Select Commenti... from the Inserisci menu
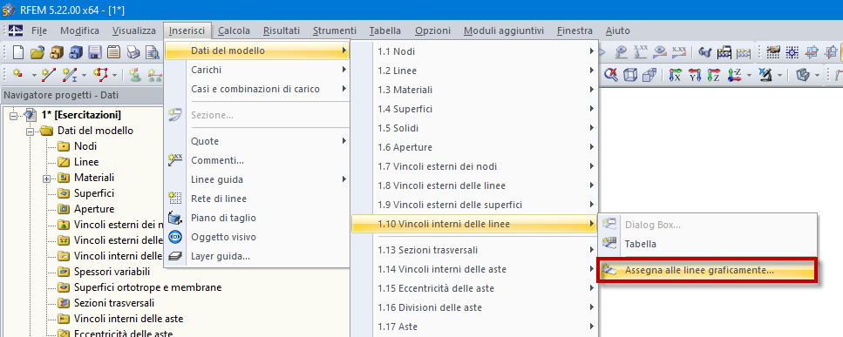This screenshot has width=843, height=337. 257,160
